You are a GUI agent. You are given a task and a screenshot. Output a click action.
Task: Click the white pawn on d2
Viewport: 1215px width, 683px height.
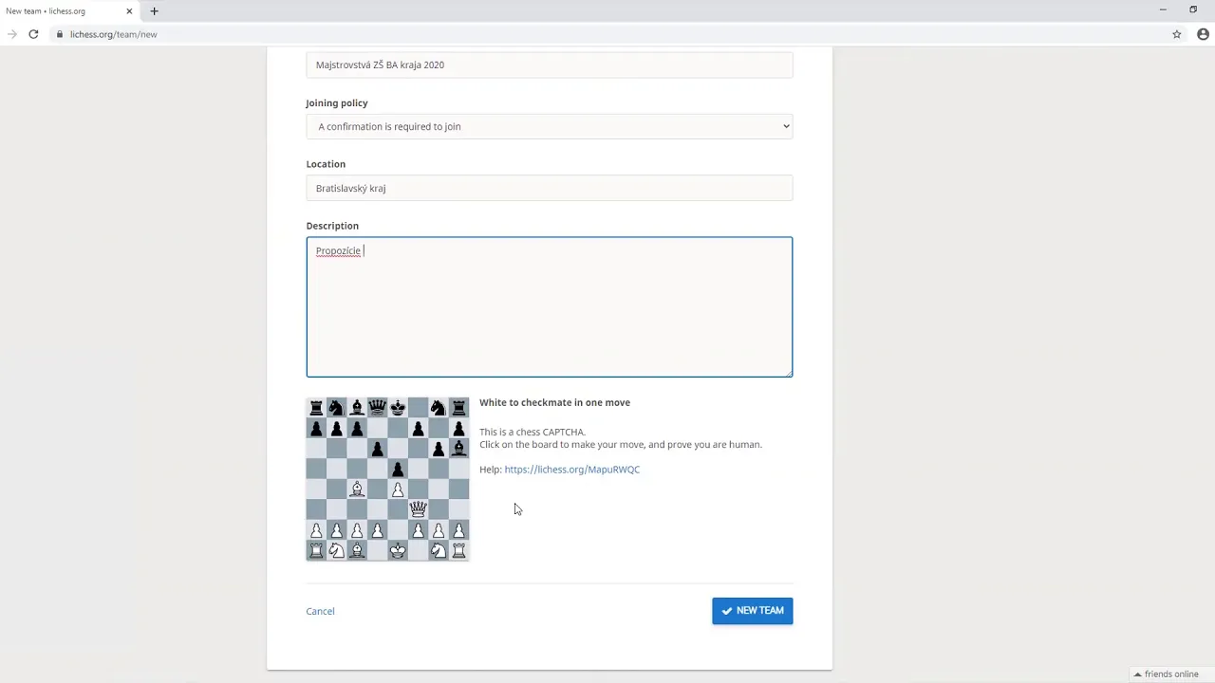pos(378,530)
